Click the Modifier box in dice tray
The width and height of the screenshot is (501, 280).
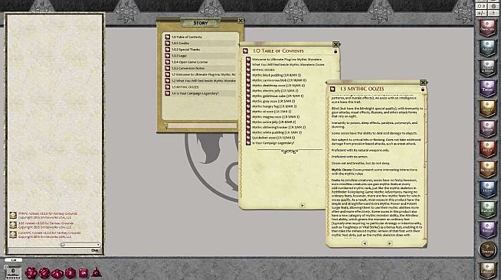[13, 272]
